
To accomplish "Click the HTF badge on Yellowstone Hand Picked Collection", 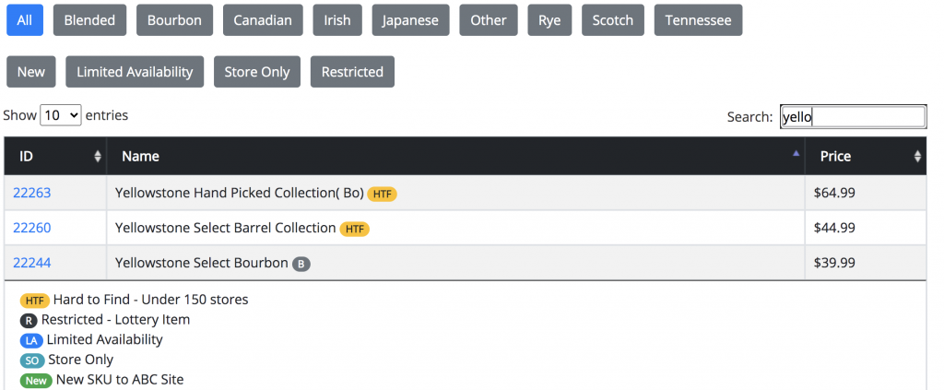I will point(382,194).
